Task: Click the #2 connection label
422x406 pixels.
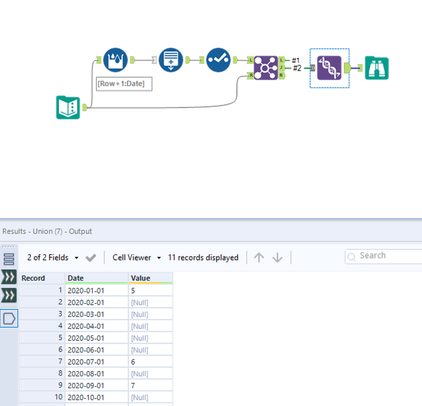Action: 297,68
